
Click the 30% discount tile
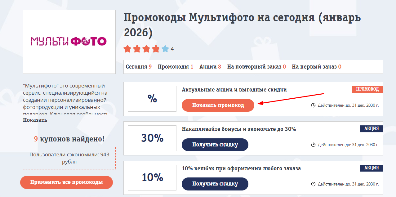tap(152, 138)
